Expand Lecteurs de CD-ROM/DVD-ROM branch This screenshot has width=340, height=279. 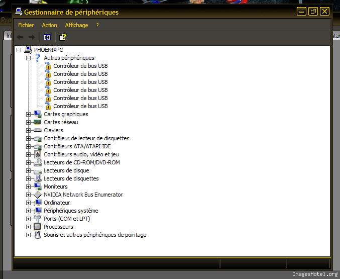click(28, 162)
